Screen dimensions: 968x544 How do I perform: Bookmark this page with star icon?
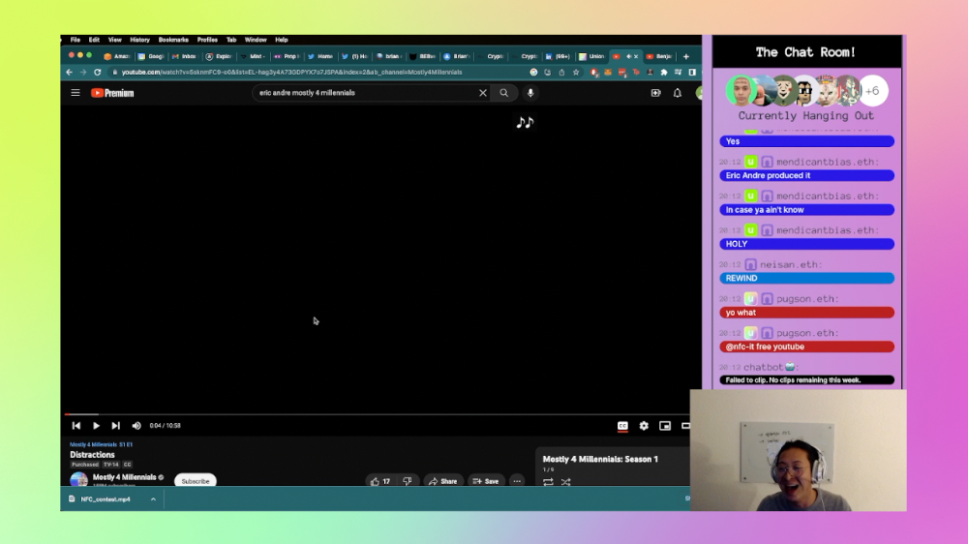pyautogui.click(x=576, y=73)
